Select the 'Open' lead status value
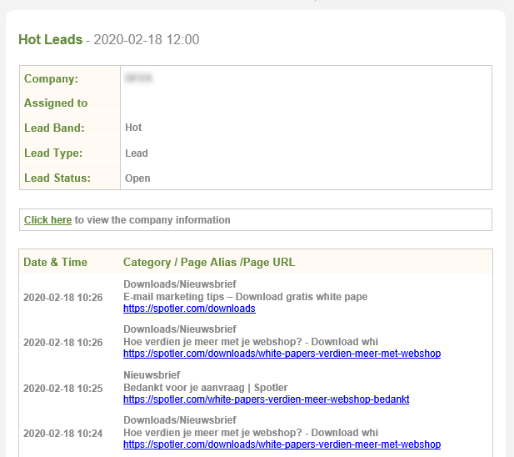Screen dimensions: 514x457 137,178
